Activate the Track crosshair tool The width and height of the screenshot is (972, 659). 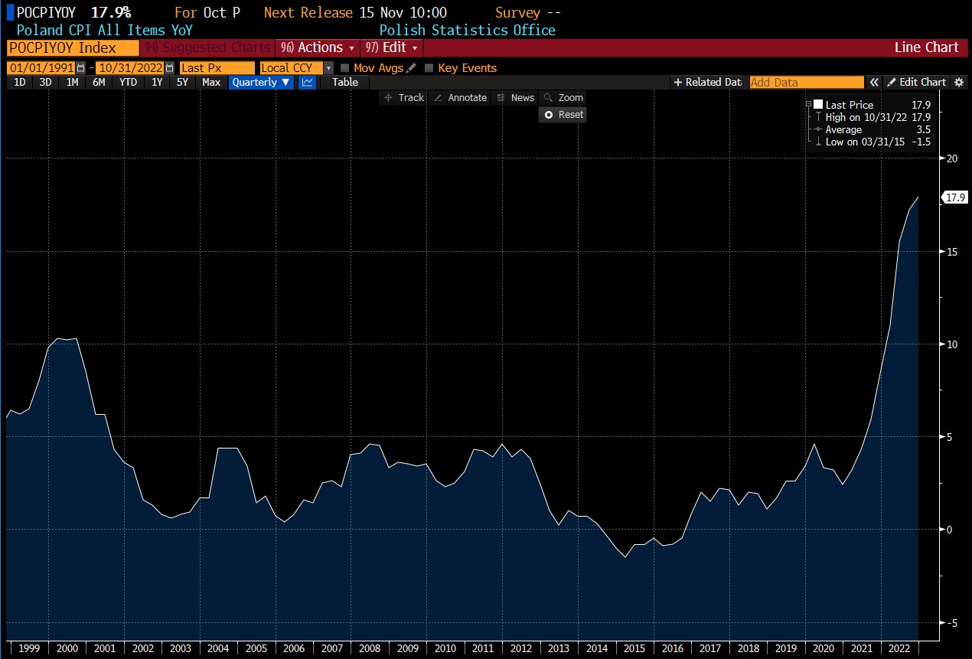coord(403,97)
